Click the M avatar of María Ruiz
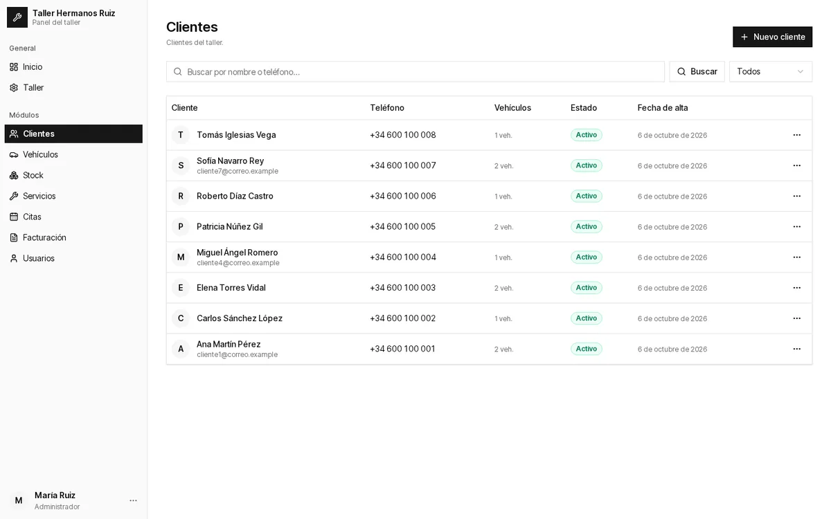Image resolution: width=831 pixels, height=519 pixels. 19,500
